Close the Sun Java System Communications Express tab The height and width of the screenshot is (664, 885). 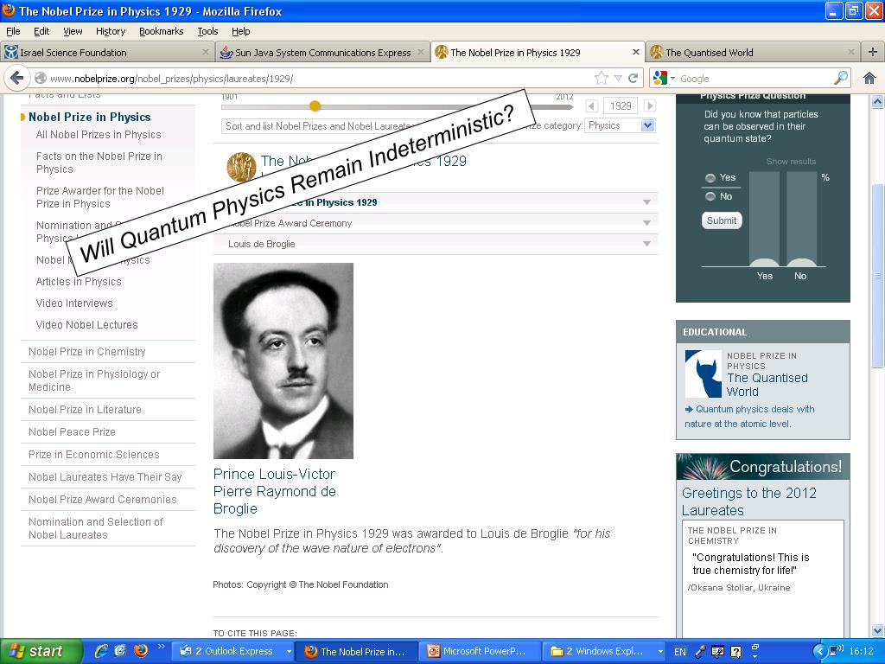coord(421,52)
